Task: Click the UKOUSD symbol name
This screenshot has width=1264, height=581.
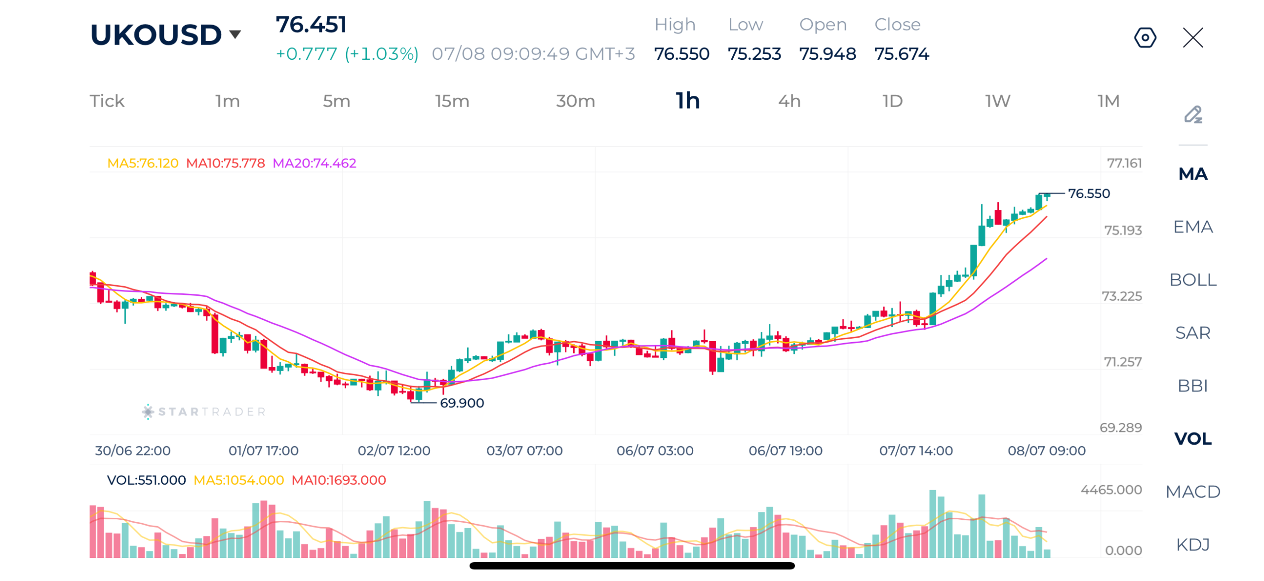Action: [156, 35]
